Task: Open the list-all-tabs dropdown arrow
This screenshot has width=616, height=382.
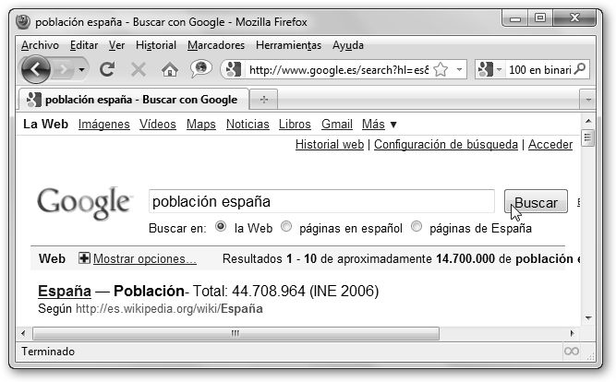Action: 587,100
